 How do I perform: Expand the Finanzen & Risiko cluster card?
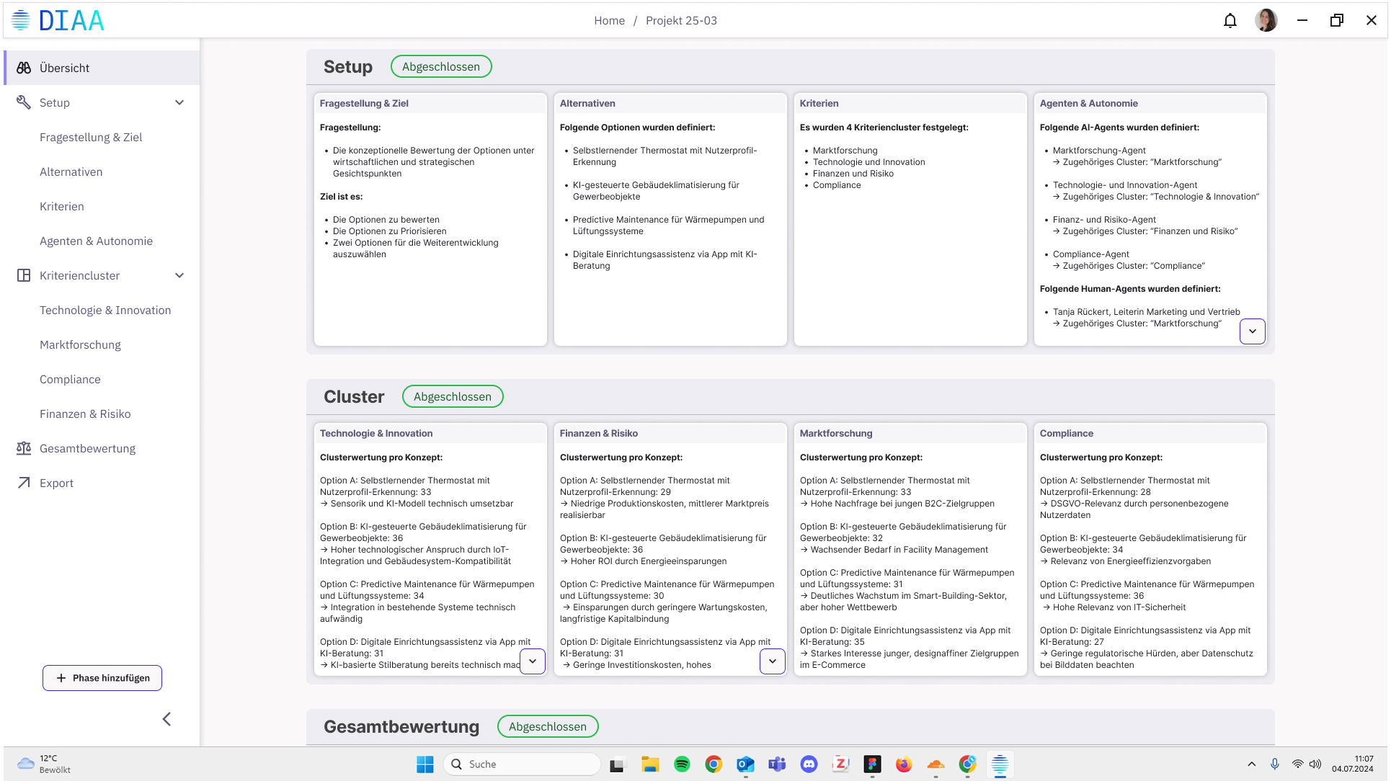[x=772, y=661]
